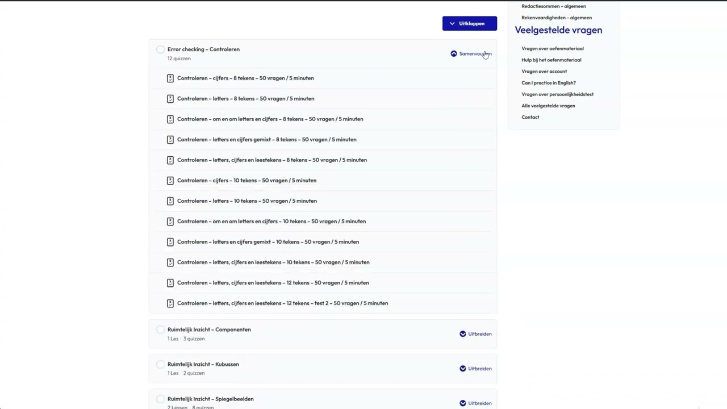Click '1 Les 3 quizzen' under Componenten
The image size is (727, 409).
pyautogui.click(x=186, y=339)
